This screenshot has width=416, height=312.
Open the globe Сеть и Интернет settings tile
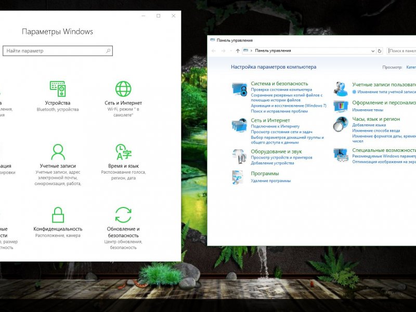pyautogui.click(x=123, y=99)
